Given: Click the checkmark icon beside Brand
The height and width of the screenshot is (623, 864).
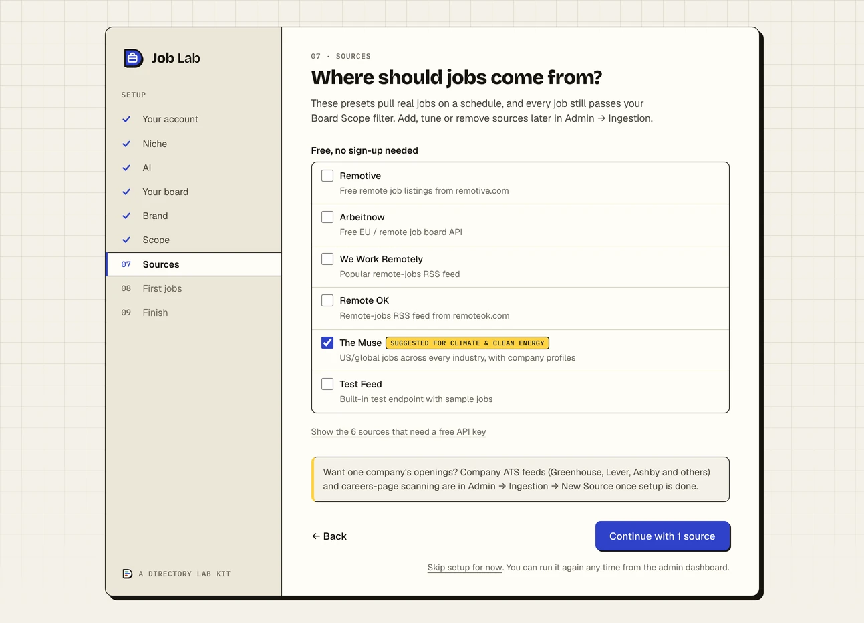Looking at the screenshot, I should pyautogui.click(x=126, y=216).
